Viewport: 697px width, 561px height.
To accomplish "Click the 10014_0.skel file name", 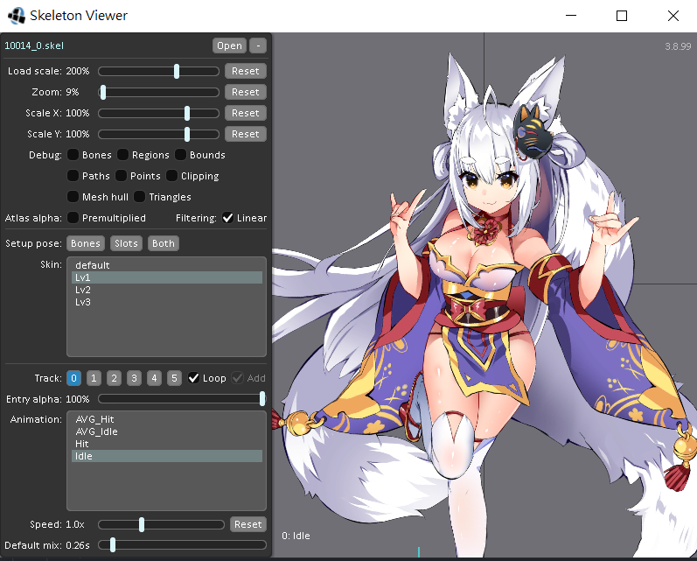I will (34, 46).
